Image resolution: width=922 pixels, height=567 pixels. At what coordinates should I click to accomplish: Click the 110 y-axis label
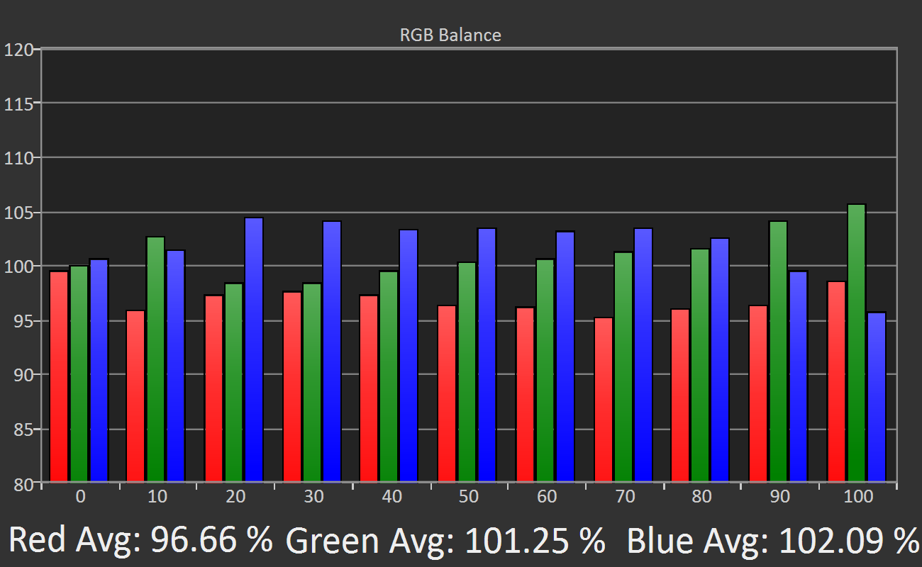pos(19,158)
